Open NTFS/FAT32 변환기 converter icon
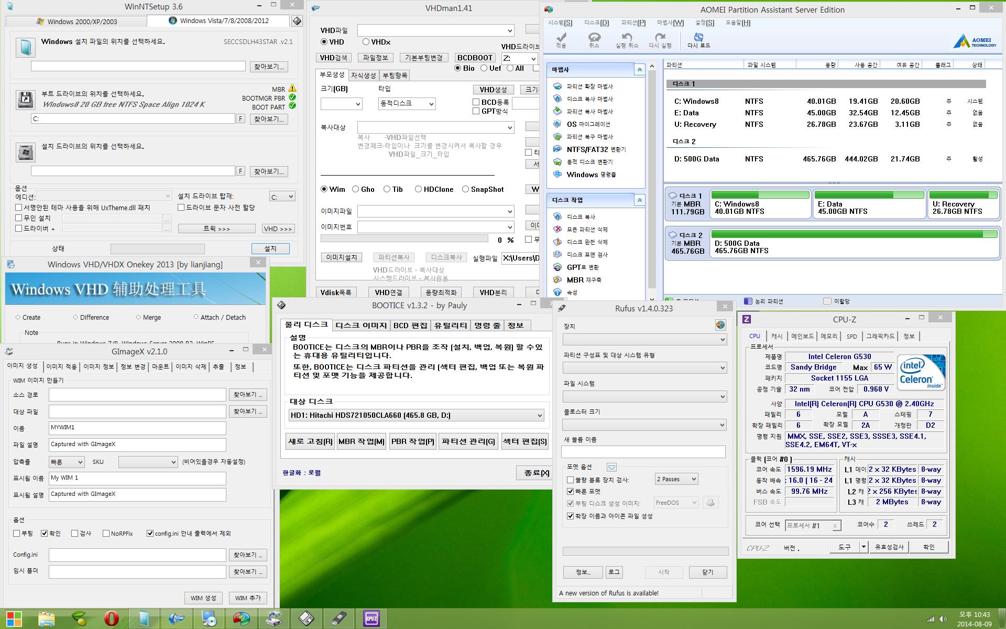The width and height of the screenshot is (1006, 629). tap(557, 149)
